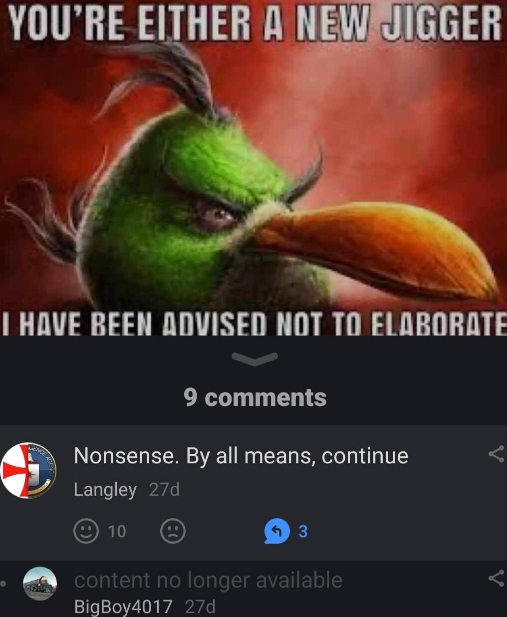Show the 3 replies count
Image resolution: width=507 pixels, height=617 pixels.
303,532
